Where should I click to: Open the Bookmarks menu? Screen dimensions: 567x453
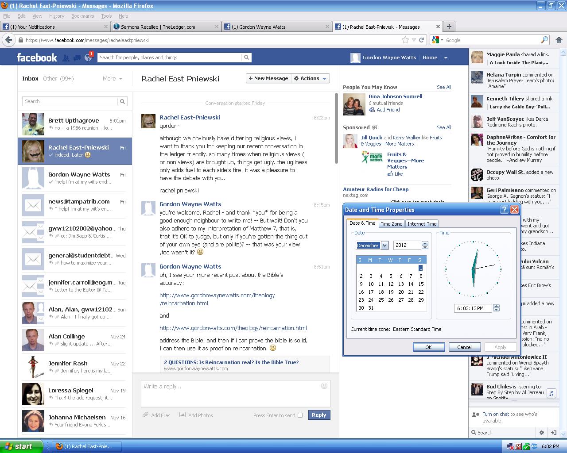click(x=82, y=16)
